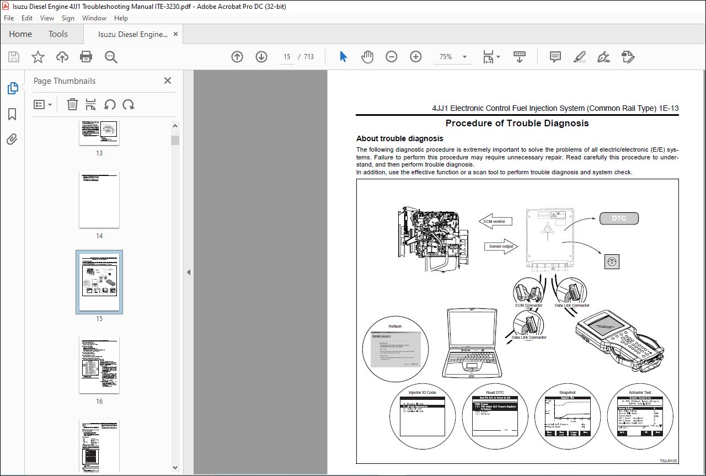Go to the next page arrow
Viewport: 706px width, 476px height.
261,57
